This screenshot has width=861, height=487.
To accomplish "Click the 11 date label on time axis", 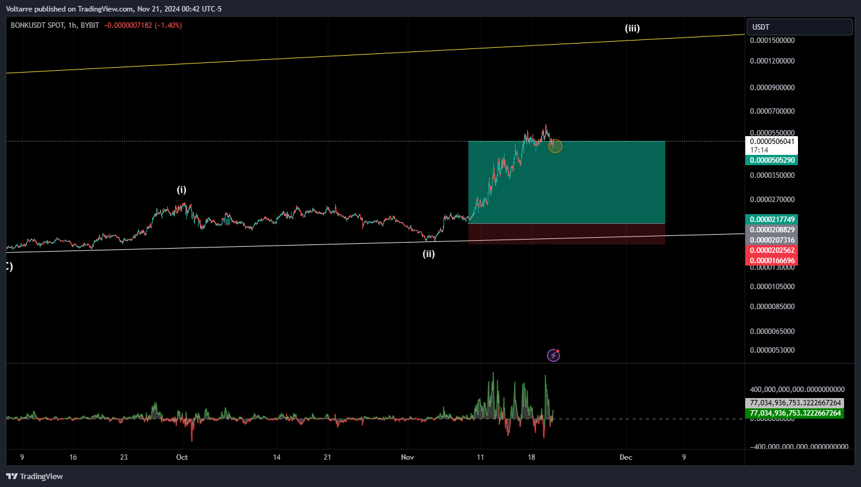I will (x=480, y=458).
